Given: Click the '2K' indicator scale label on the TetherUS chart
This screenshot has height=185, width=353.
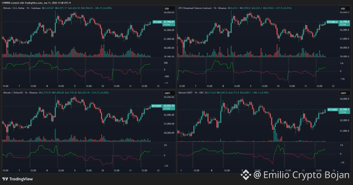Looking at the screenshot, I should [166, 145].
